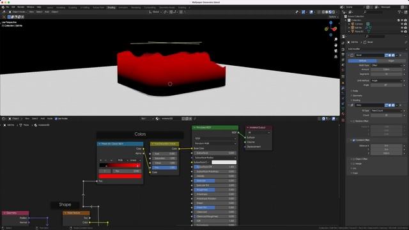Click the Shape frame label in node editor

[65, 204]
